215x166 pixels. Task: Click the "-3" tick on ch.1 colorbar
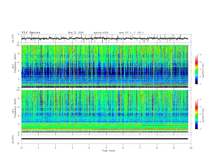200,55
